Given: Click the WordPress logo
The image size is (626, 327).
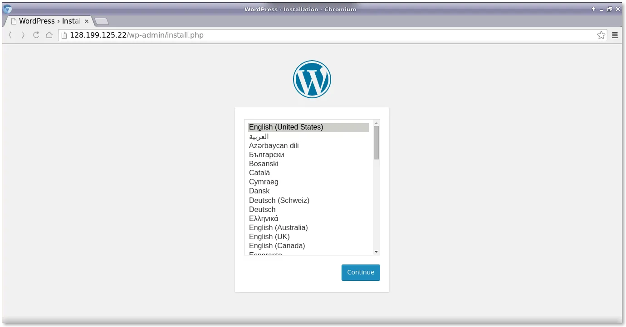Looking at the screenshot, I should point(312,79).
